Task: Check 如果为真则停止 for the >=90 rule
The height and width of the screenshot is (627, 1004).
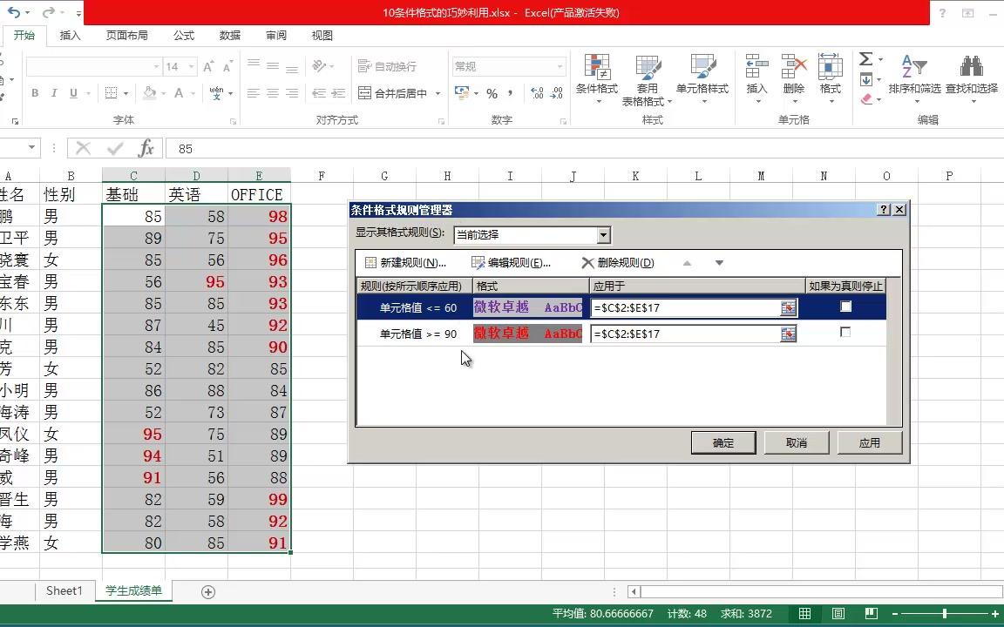Action: coord(845,334)
